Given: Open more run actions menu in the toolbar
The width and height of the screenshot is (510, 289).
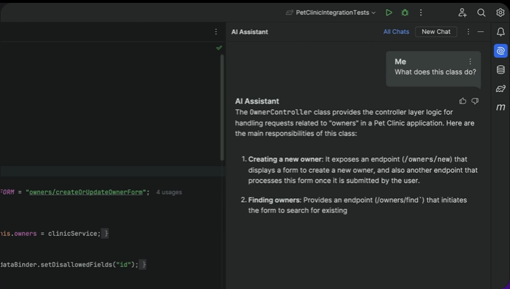Looking at the screenshot, I should [x=421, y=13].
